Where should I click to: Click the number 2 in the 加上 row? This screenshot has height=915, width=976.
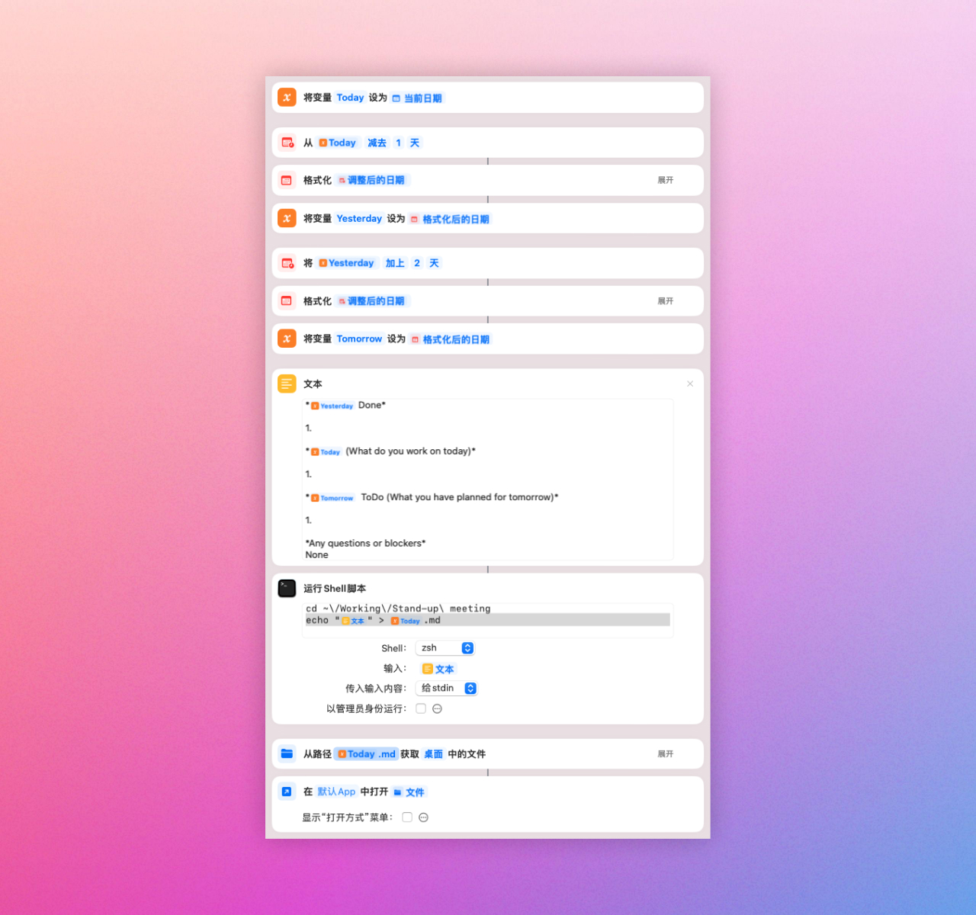(x=417, y=263)
